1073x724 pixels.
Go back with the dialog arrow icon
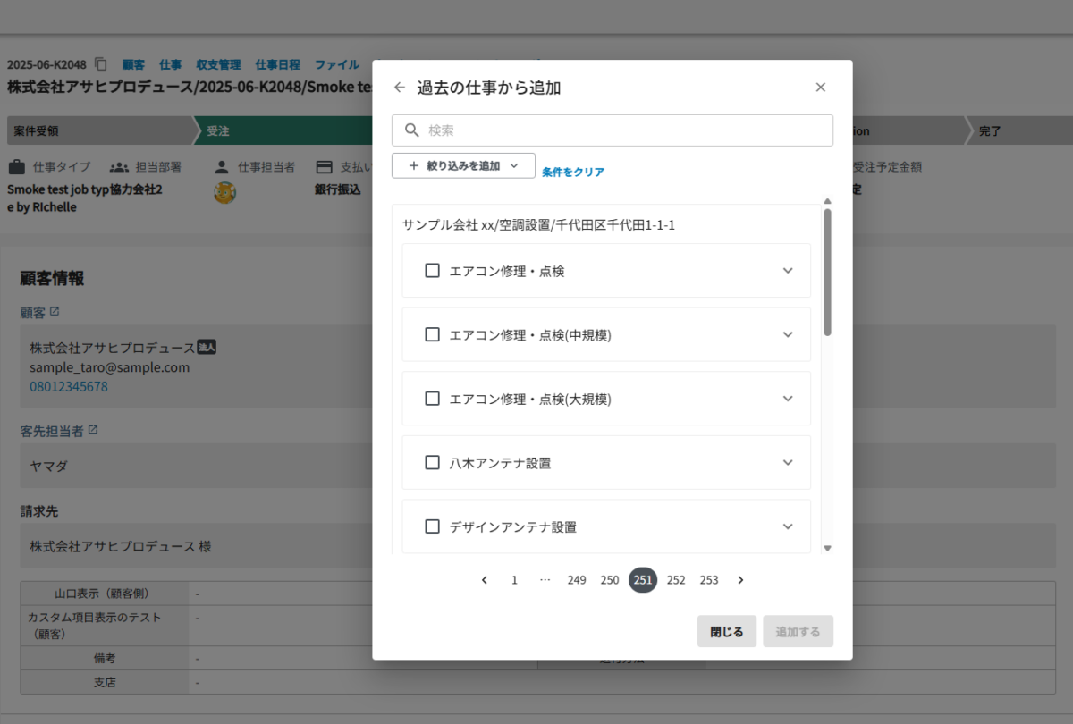(400, 88)
